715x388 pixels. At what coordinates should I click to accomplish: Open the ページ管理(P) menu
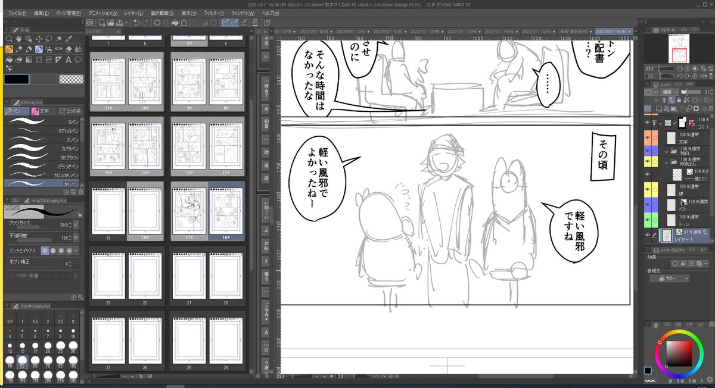click(69, 12)
